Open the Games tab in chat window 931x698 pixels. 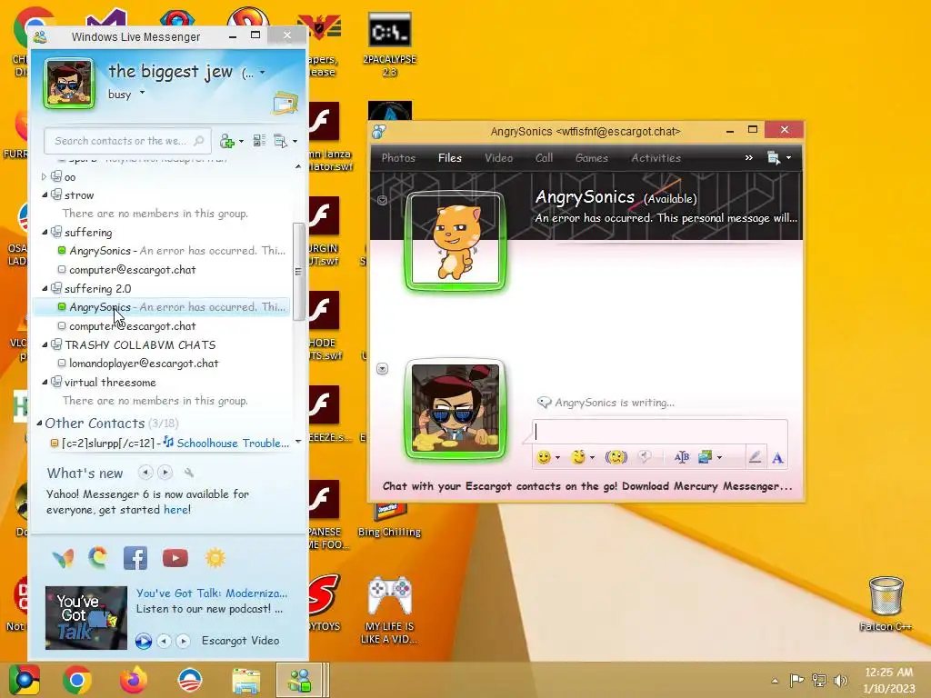(591, 158)
